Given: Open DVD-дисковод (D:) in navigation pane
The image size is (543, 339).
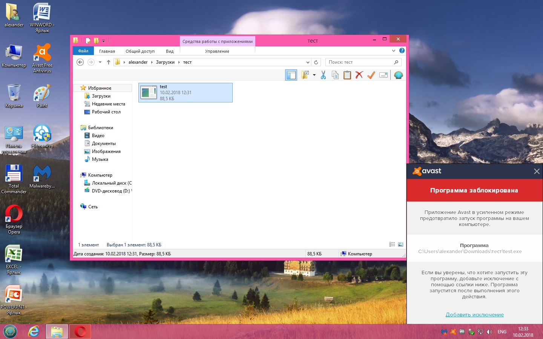Looking at the screenshot, I should (112, 191).
